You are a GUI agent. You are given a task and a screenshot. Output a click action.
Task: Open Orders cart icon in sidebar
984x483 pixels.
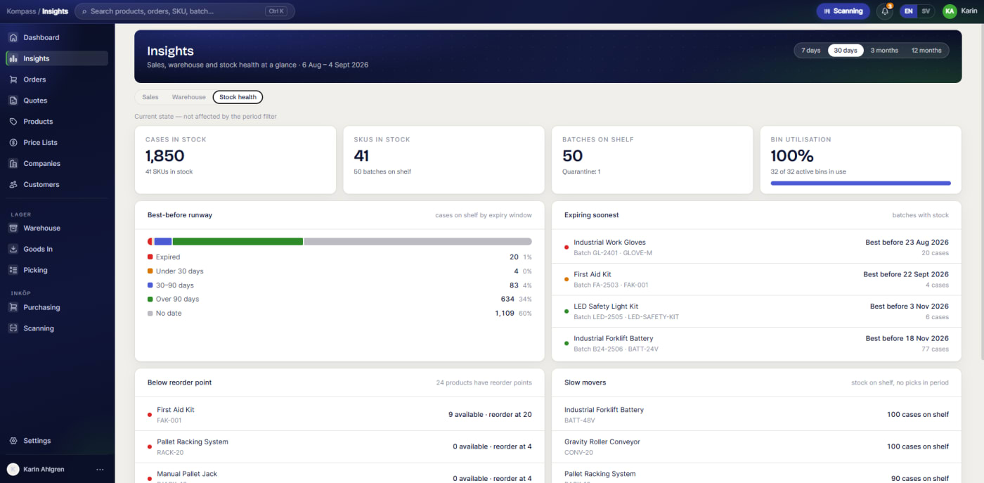(13, 79)
